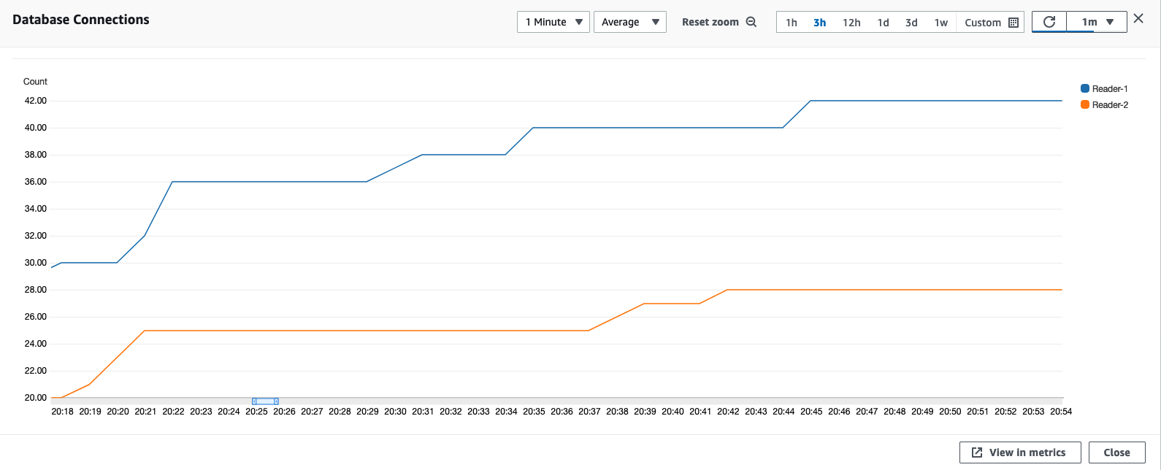
Task: Click the zoom range handle on time axis
Action: tap(265, 401)
